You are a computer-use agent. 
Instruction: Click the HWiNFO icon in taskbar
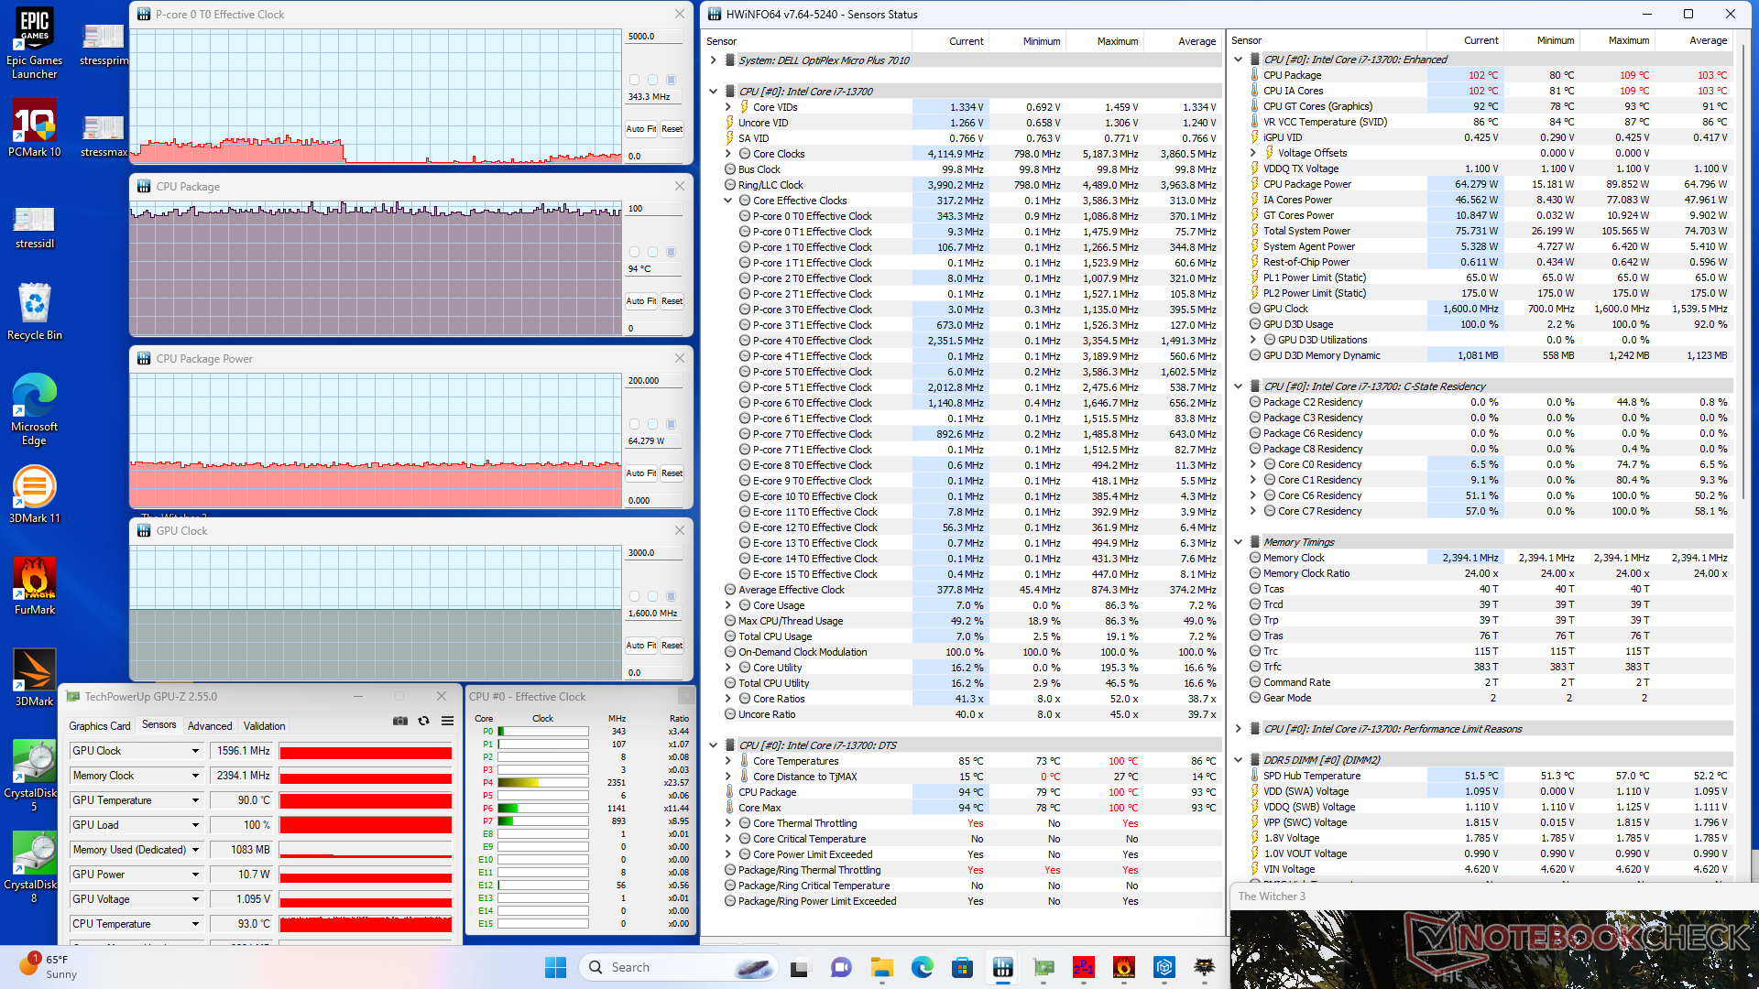(x=1003, y=967)
